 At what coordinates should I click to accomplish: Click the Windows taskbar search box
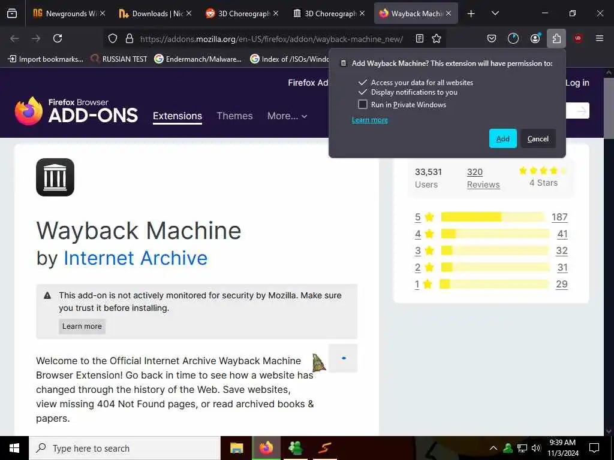(x=125, y=448)
